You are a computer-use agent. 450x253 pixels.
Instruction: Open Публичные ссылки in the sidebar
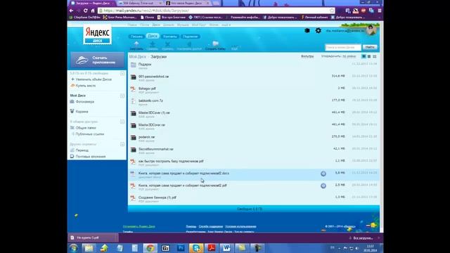tap(90, 134)
